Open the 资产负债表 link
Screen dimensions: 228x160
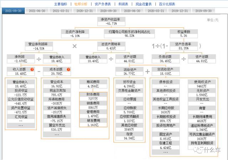click(x=103, y=4)
